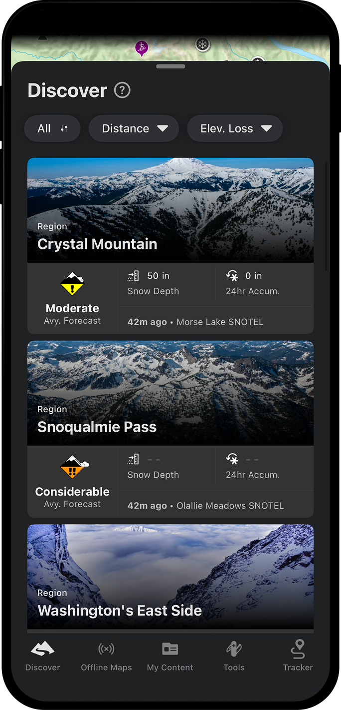Tap the orange Considerable avalanche danger icon

tap(73, 467)
